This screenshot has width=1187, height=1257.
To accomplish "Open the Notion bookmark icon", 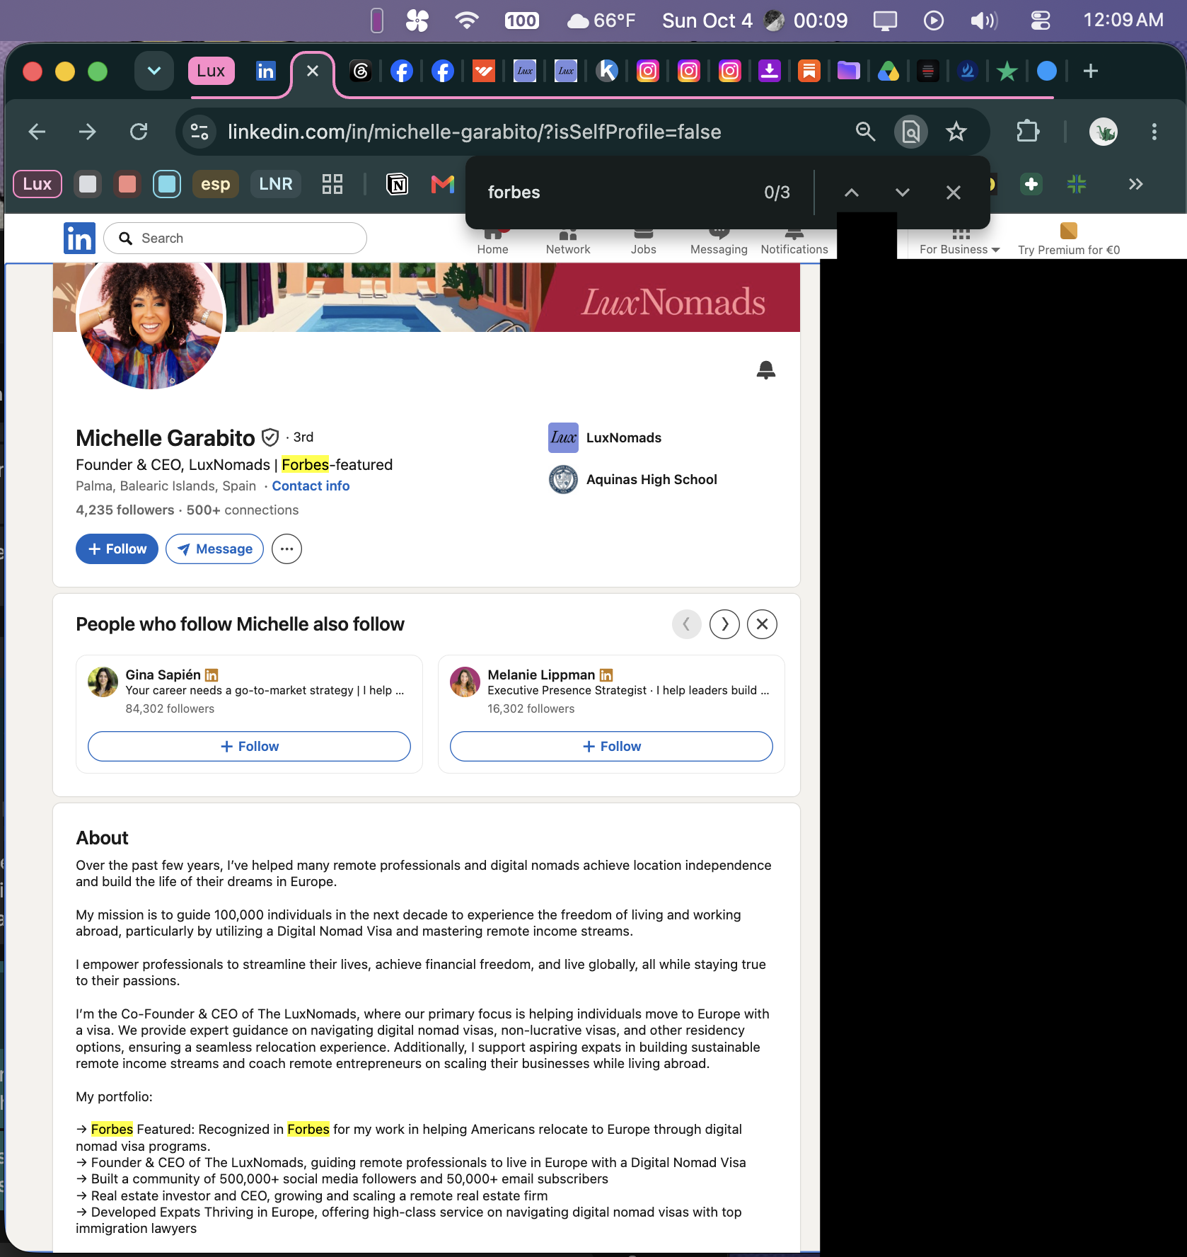I will click(398, 185).
